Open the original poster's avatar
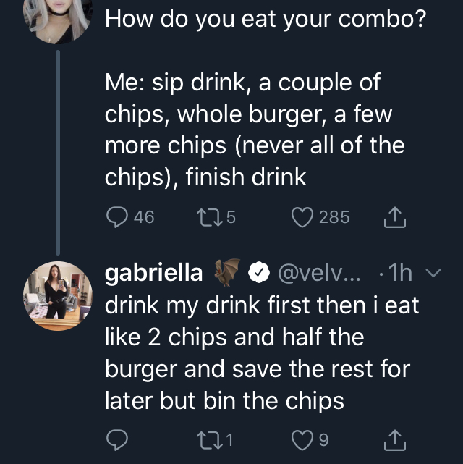Viewport: 463px width, 464px height. click(58, 21)
